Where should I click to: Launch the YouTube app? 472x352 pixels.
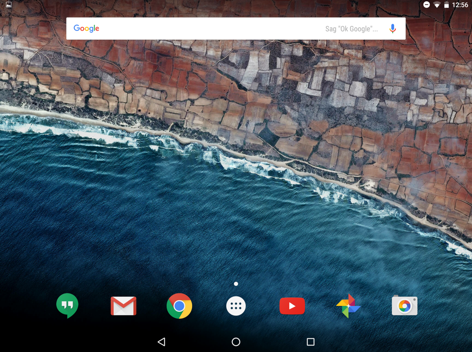click(292, 306)
